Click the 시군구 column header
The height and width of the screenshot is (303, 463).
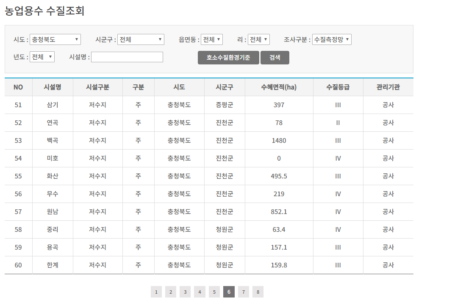tap(225, 87)
